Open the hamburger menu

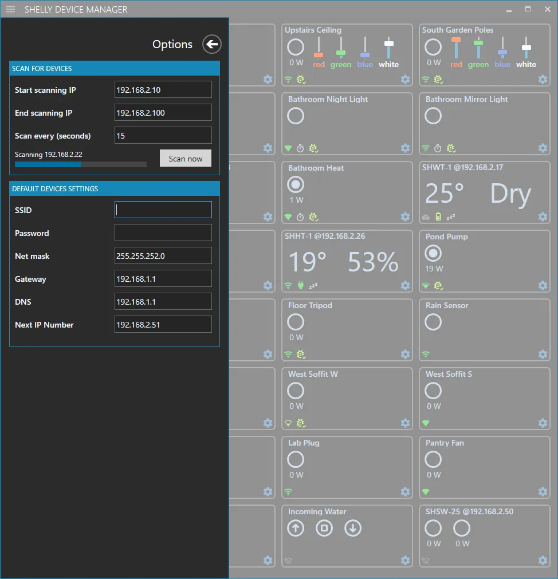click(x=10, y=9)
